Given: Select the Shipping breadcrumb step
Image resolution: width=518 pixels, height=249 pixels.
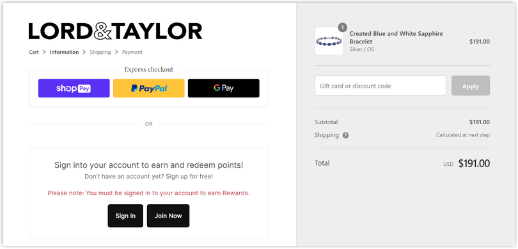Looking at the screenshot, I should click(x=100, y=52).
